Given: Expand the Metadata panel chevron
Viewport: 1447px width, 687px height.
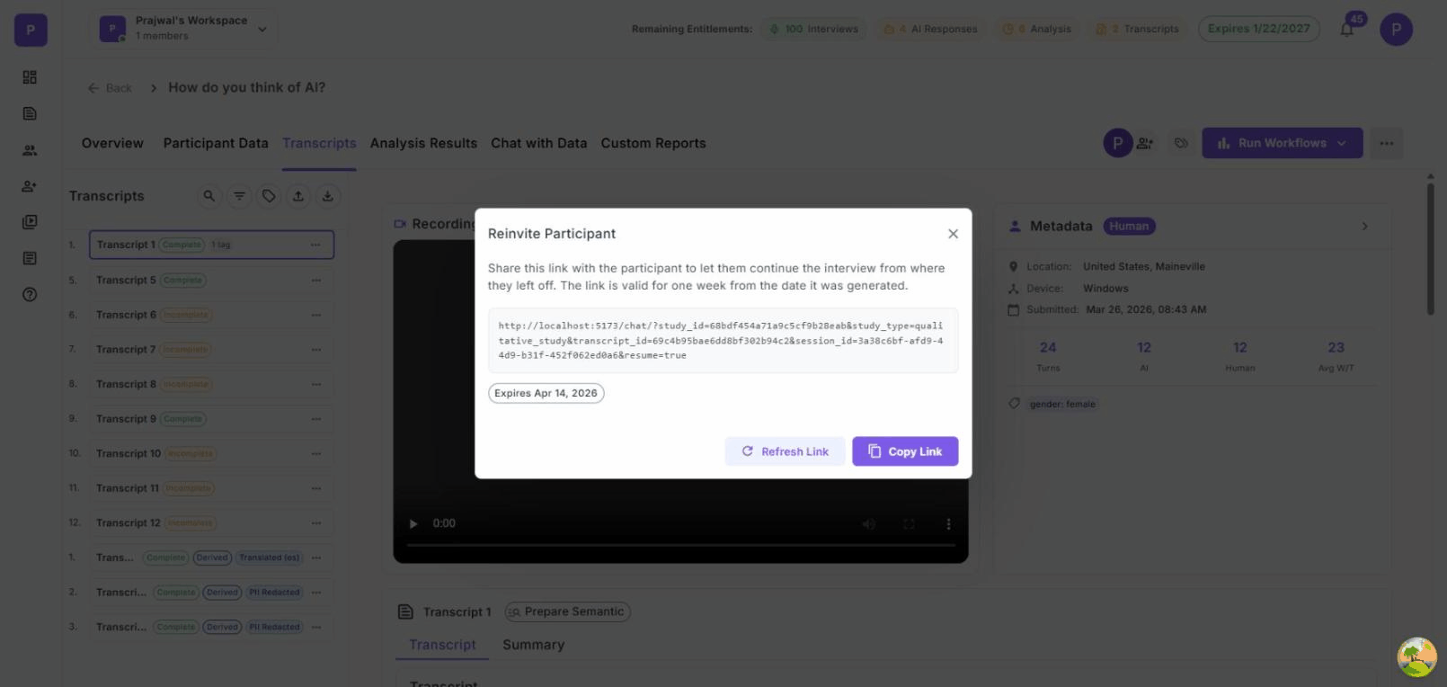Looking at the screenshot, I should 1364,227.
